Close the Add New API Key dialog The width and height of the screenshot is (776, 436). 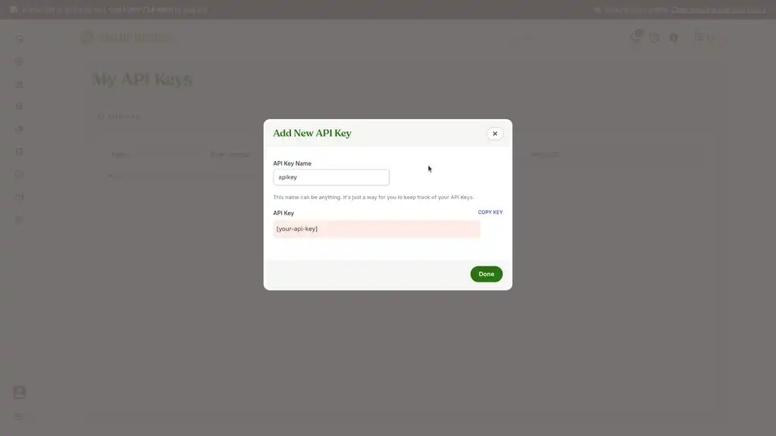[x=494, y=133]
